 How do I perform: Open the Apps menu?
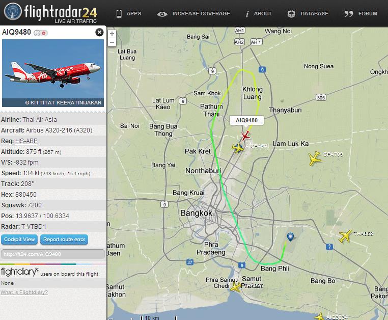(x=129, y=14)
